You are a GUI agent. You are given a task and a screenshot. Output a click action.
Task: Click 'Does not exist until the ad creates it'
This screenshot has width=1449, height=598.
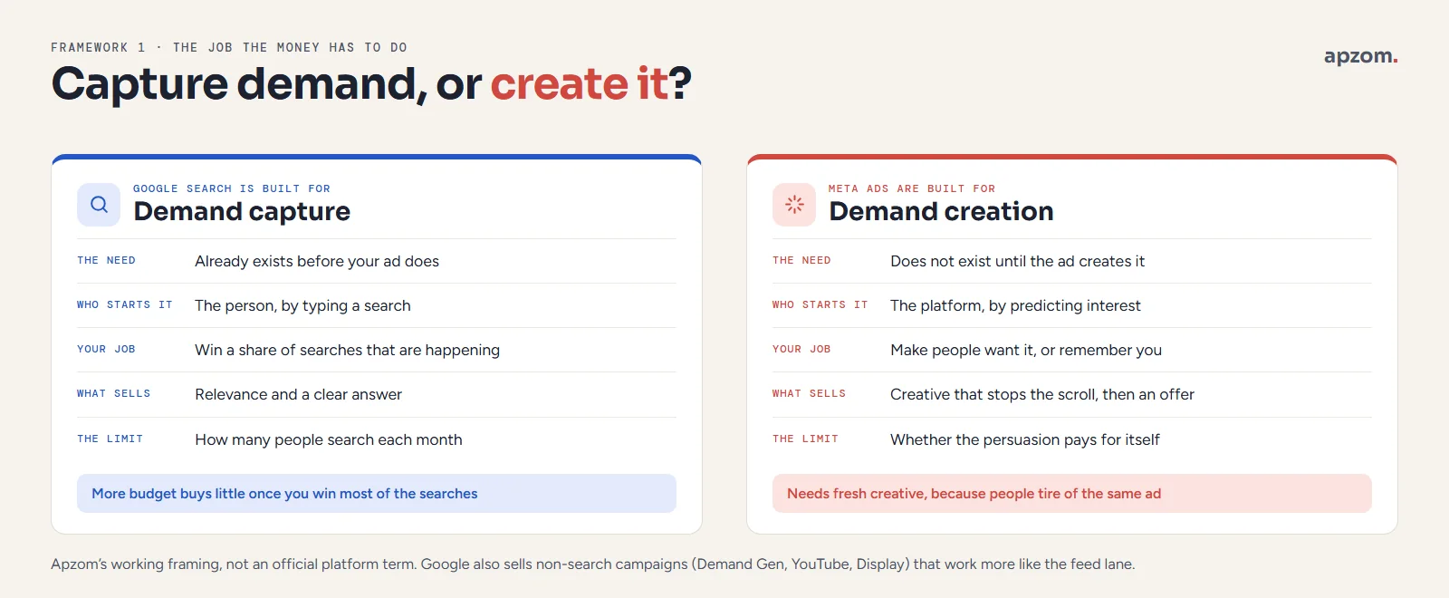[x=1017, y=261]
